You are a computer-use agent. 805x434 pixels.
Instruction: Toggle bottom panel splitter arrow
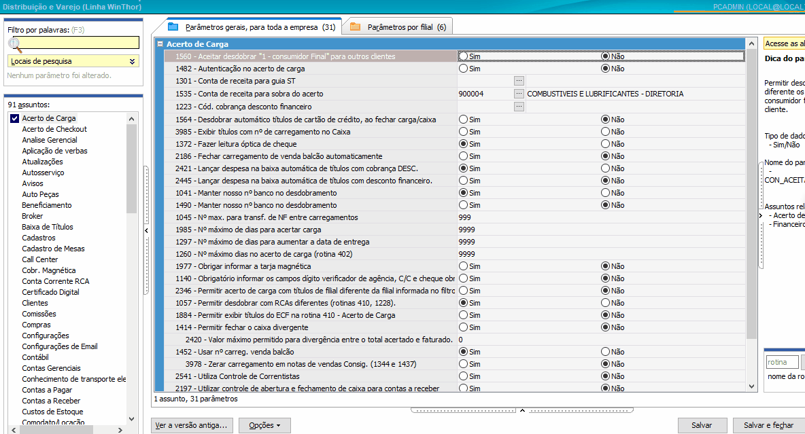(522, 410)
